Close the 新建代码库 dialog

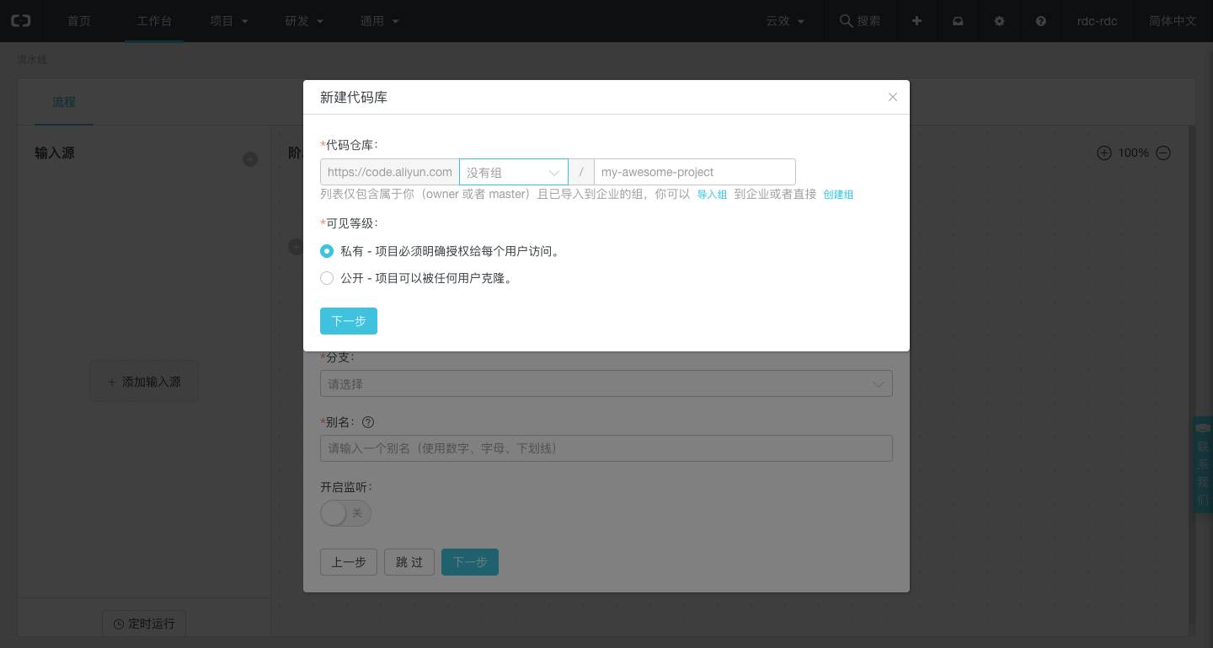pyautogui.click(x=893, y=97)
